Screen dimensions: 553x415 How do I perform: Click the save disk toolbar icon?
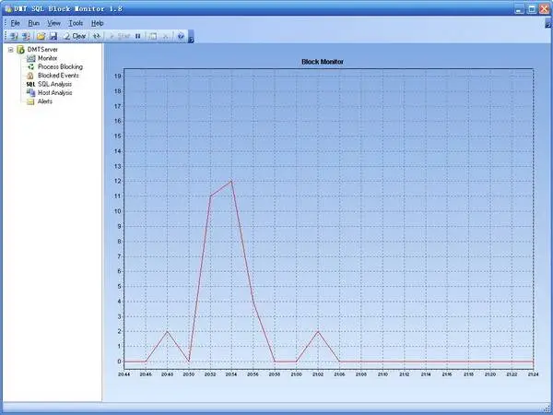coord(53,36)
